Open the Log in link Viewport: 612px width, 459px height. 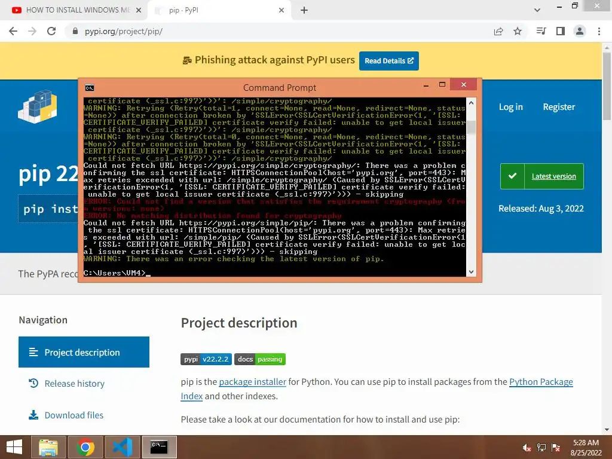coord(510,107)
